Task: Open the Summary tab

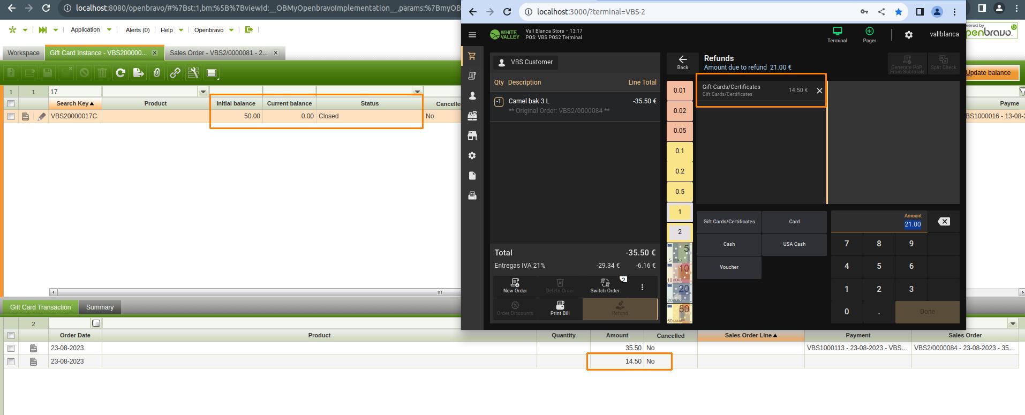Action: [x=100, y=307]
